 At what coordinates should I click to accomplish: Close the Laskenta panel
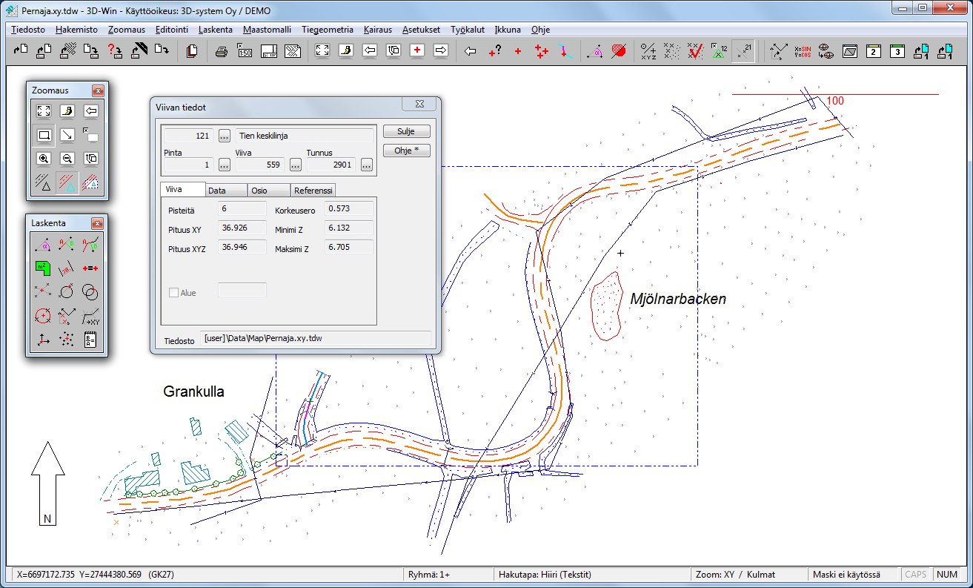98,223
